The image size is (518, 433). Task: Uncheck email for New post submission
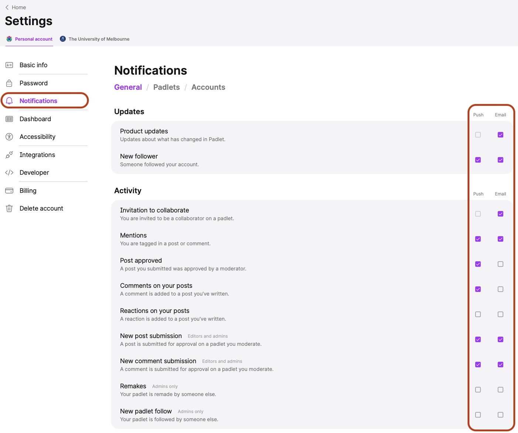pyautogui.click(x=501, y=340)
